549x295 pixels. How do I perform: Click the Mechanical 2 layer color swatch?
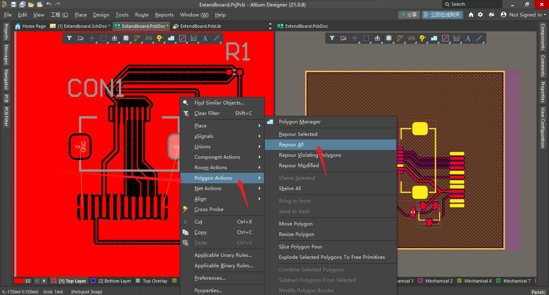click(421, 281)
